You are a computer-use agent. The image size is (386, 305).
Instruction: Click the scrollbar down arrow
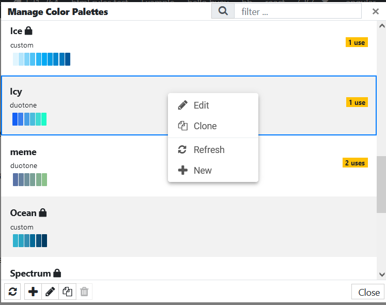point(382,274)
